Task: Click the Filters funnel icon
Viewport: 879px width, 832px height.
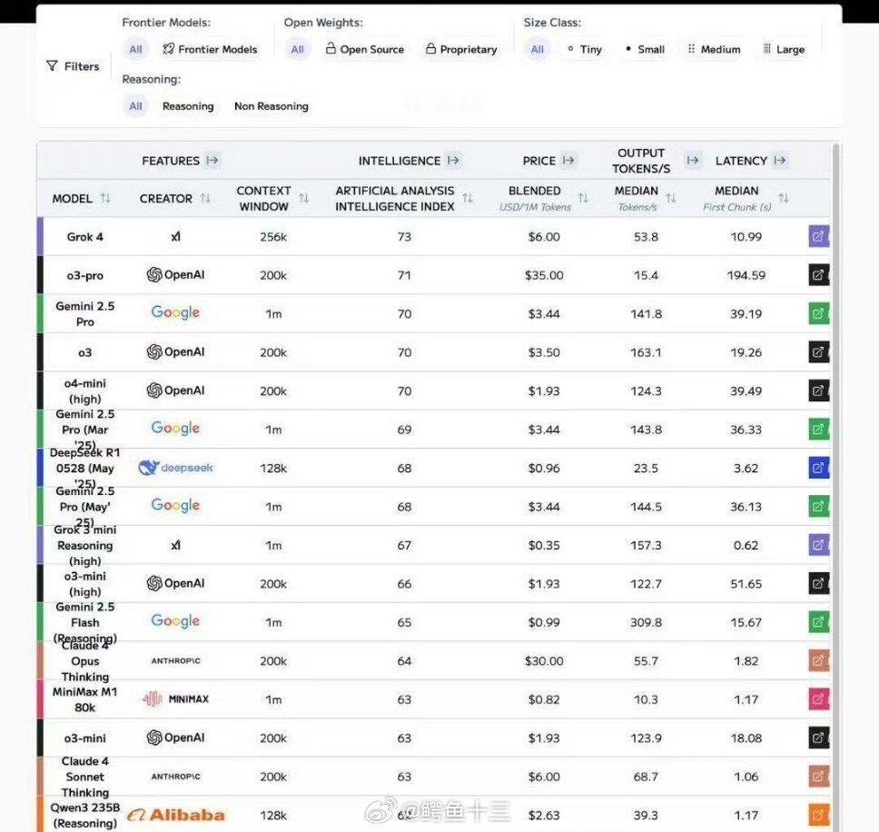Action: (52, 66)
